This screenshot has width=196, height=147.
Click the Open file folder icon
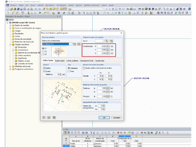(11, 9)
